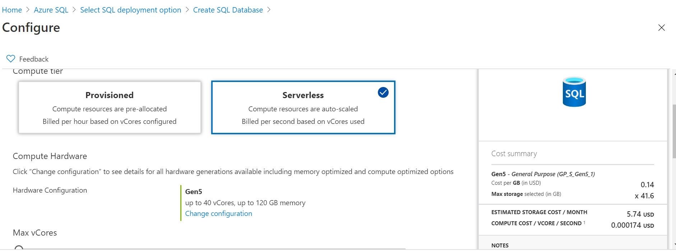Open the Change configuration link
676x251 pixels.
(x=218, y=213)
